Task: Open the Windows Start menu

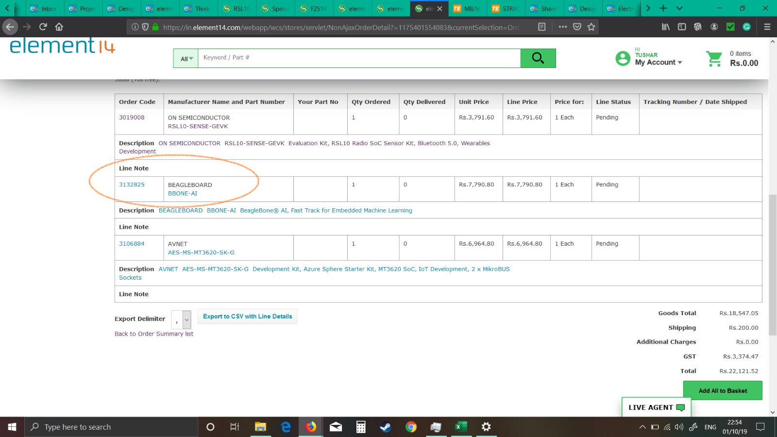Action: [12, 427]
